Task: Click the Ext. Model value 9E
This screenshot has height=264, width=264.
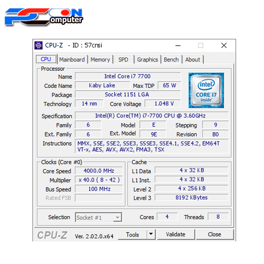Action: pyautogui.click(x=153, y=134)
